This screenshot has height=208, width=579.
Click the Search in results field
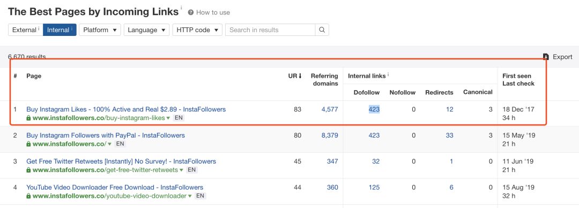click(x=270, y=30)
